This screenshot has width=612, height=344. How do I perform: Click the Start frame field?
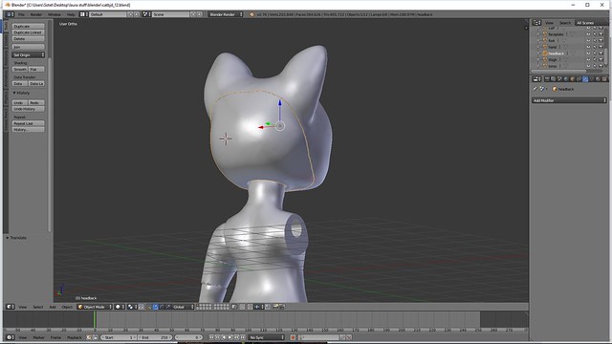tap(119, 337)
